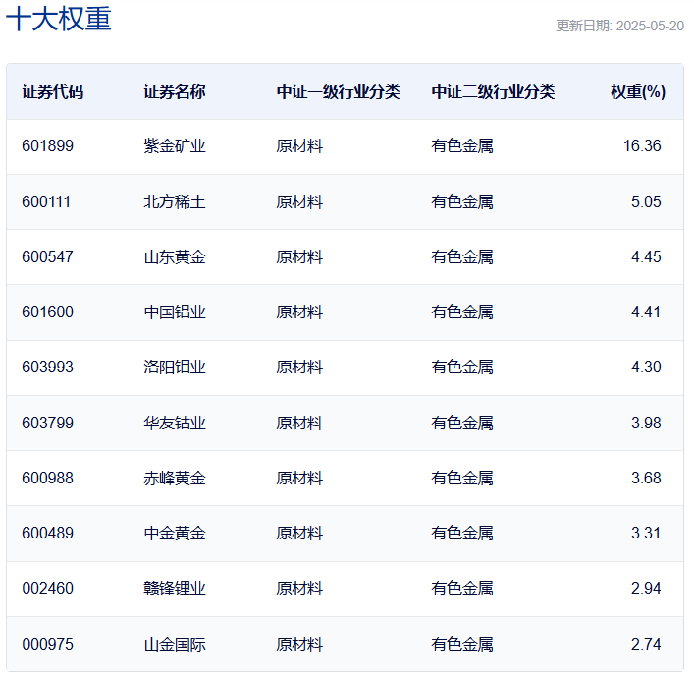Screen dimensions: 694x680
Task: Click 有色金属 in the 中金黄金 row
Action: [x=462, y=533]
